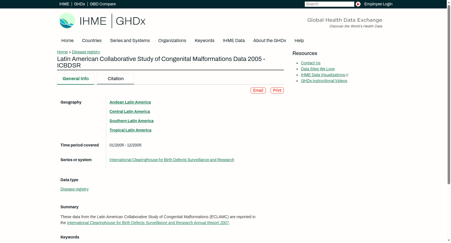Viewport: 451px width, 243px height.
Task: Click the page vertical scrollbar thumb
Action: (449, 95)
